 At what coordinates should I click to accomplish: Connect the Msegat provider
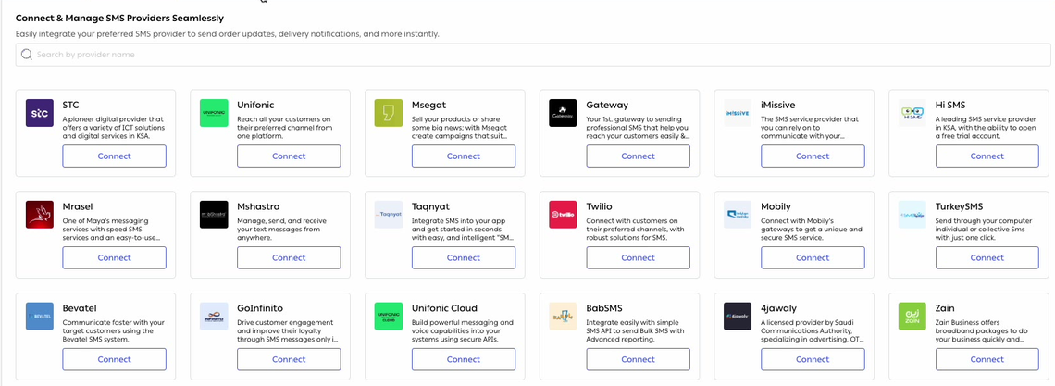pos(464,156)
